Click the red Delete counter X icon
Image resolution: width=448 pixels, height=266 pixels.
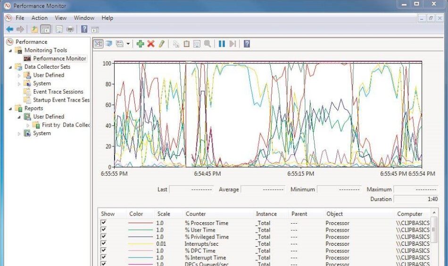click(151, 44)
